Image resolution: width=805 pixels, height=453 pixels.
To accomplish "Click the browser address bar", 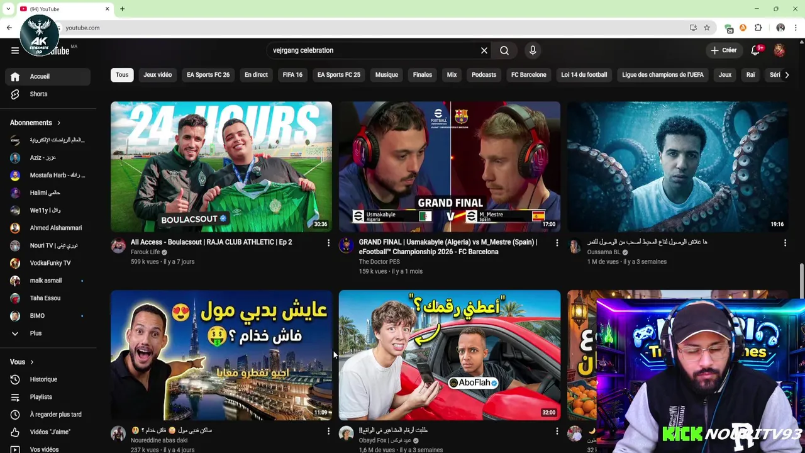I will tap(371, 28).
